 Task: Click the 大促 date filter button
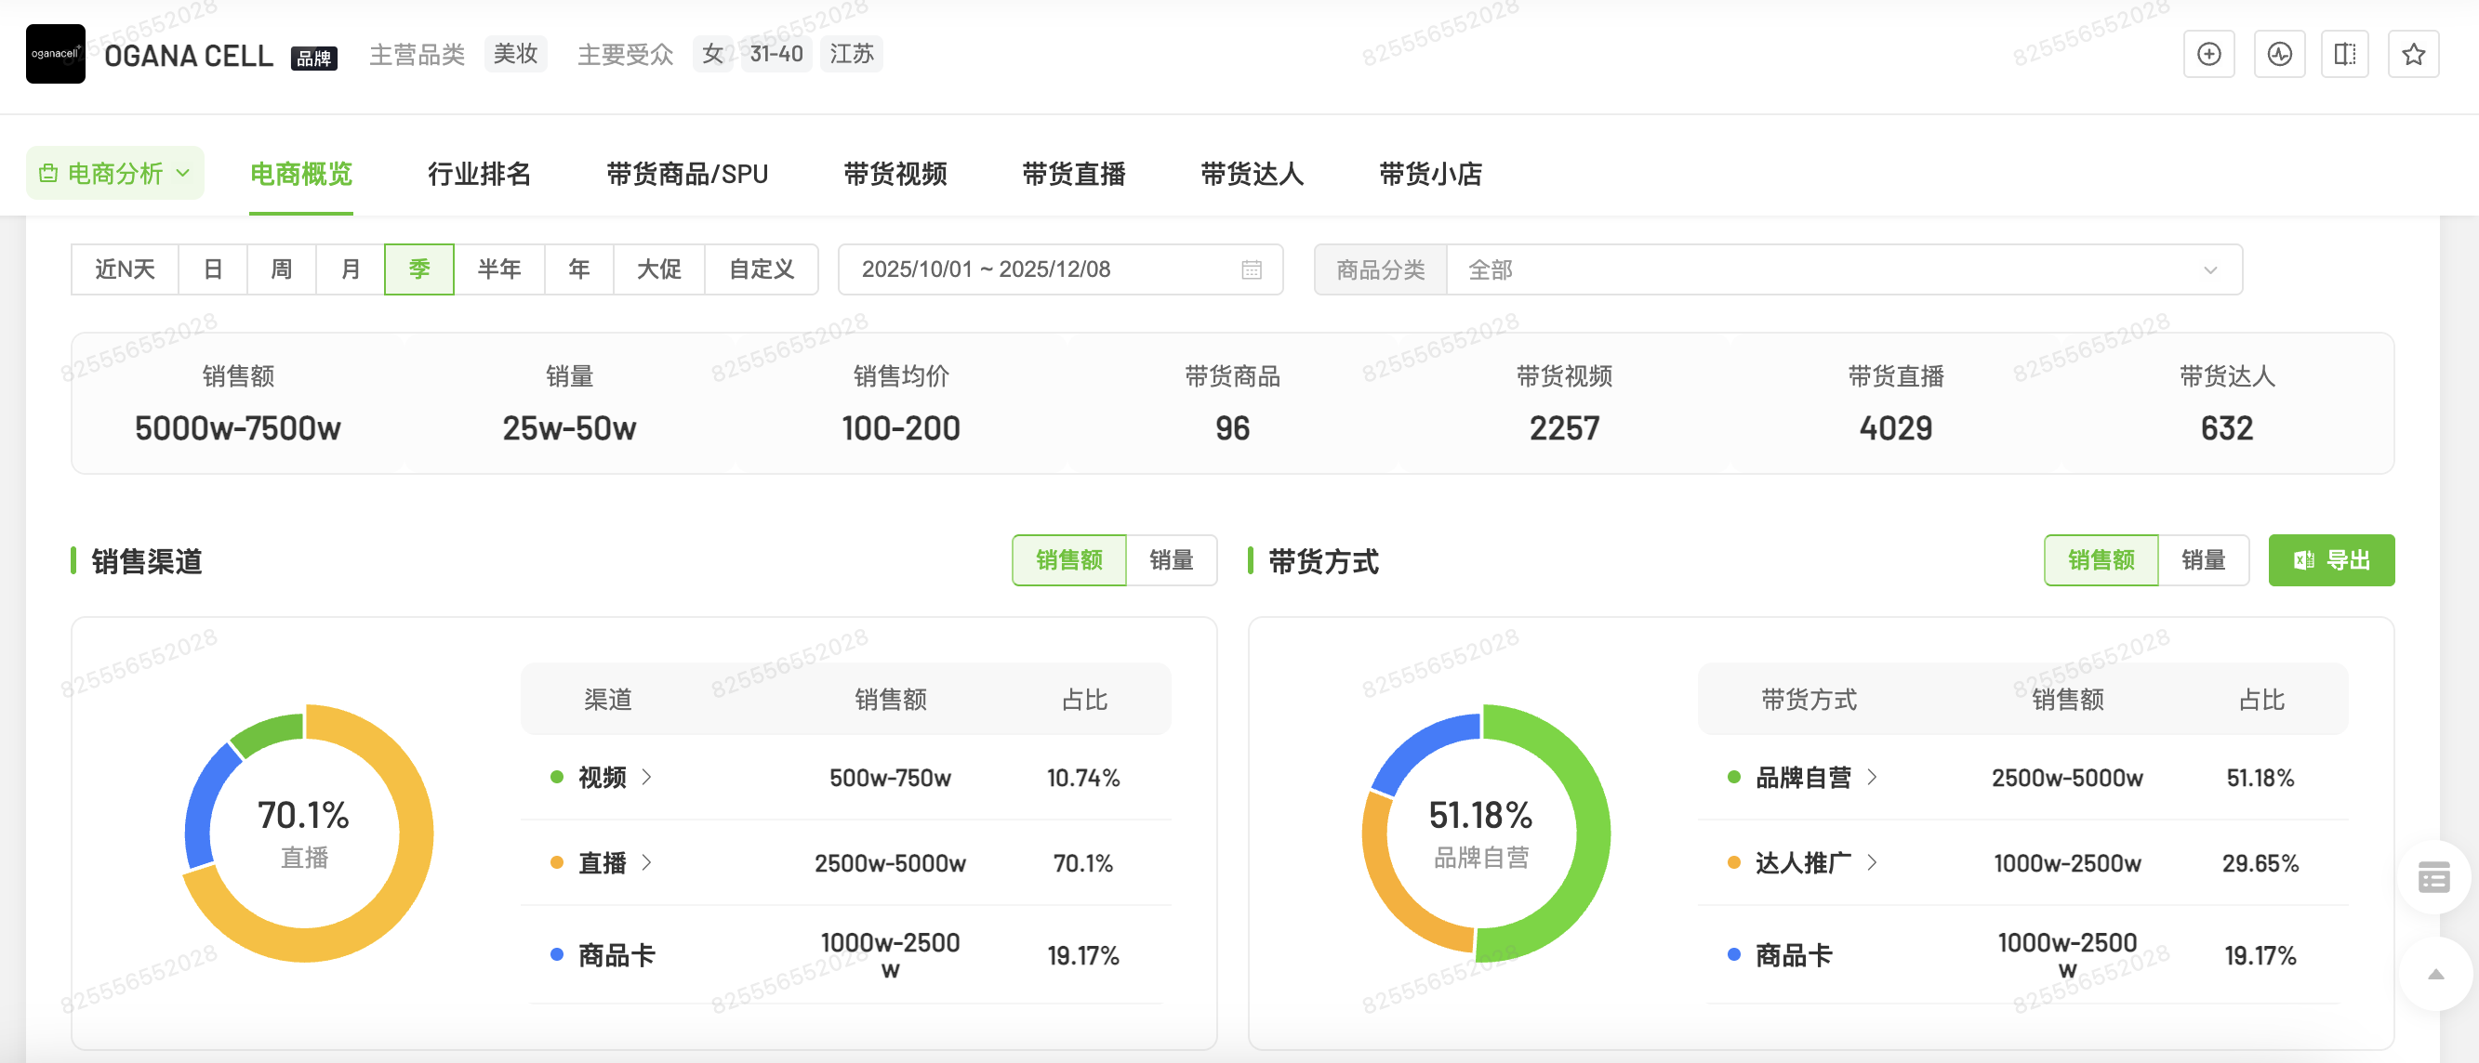[x=657, y=269]
